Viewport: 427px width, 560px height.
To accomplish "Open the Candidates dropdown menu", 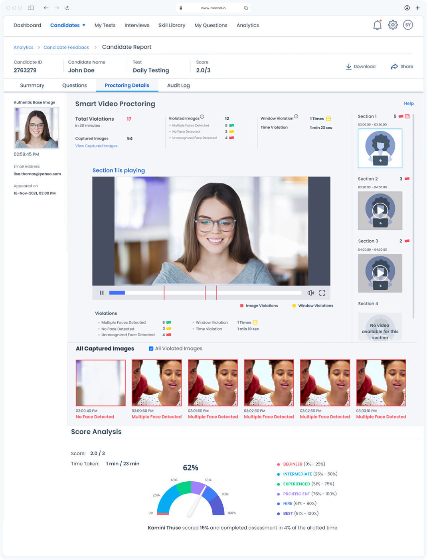I will [x=67, y=25].
